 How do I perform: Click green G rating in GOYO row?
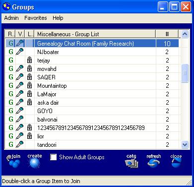pyautogui.click(x=11, y=111)
